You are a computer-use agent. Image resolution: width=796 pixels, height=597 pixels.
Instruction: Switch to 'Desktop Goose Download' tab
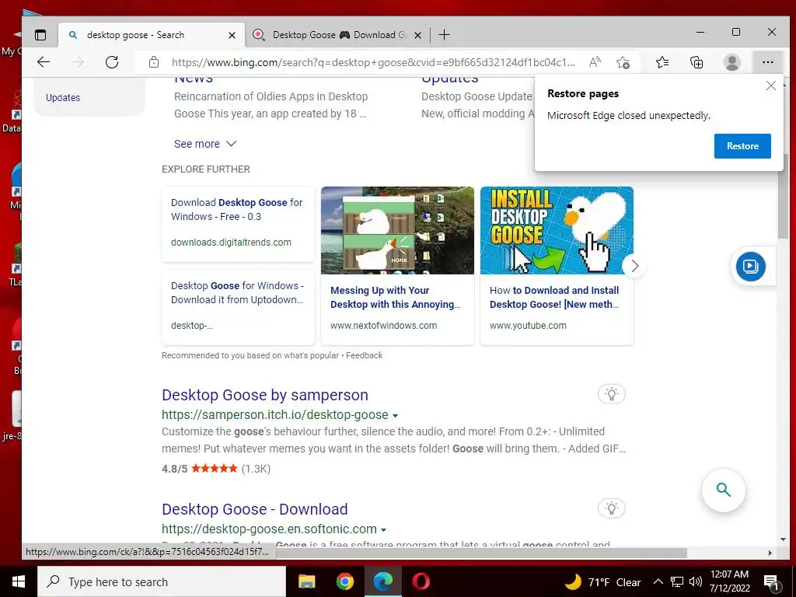(x=337, y=35)
